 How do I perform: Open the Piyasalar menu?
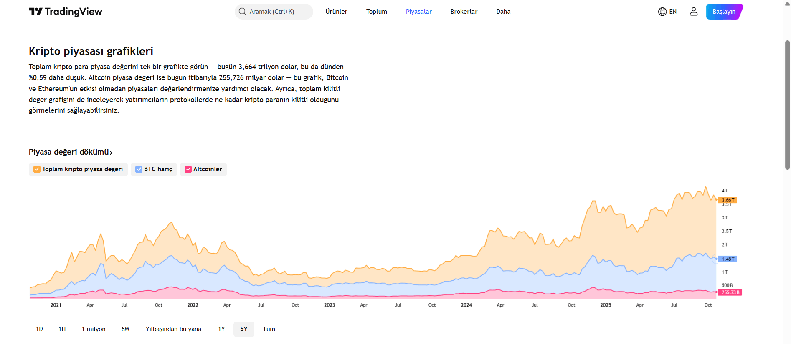pyautogui.click(x=418, y=12)
